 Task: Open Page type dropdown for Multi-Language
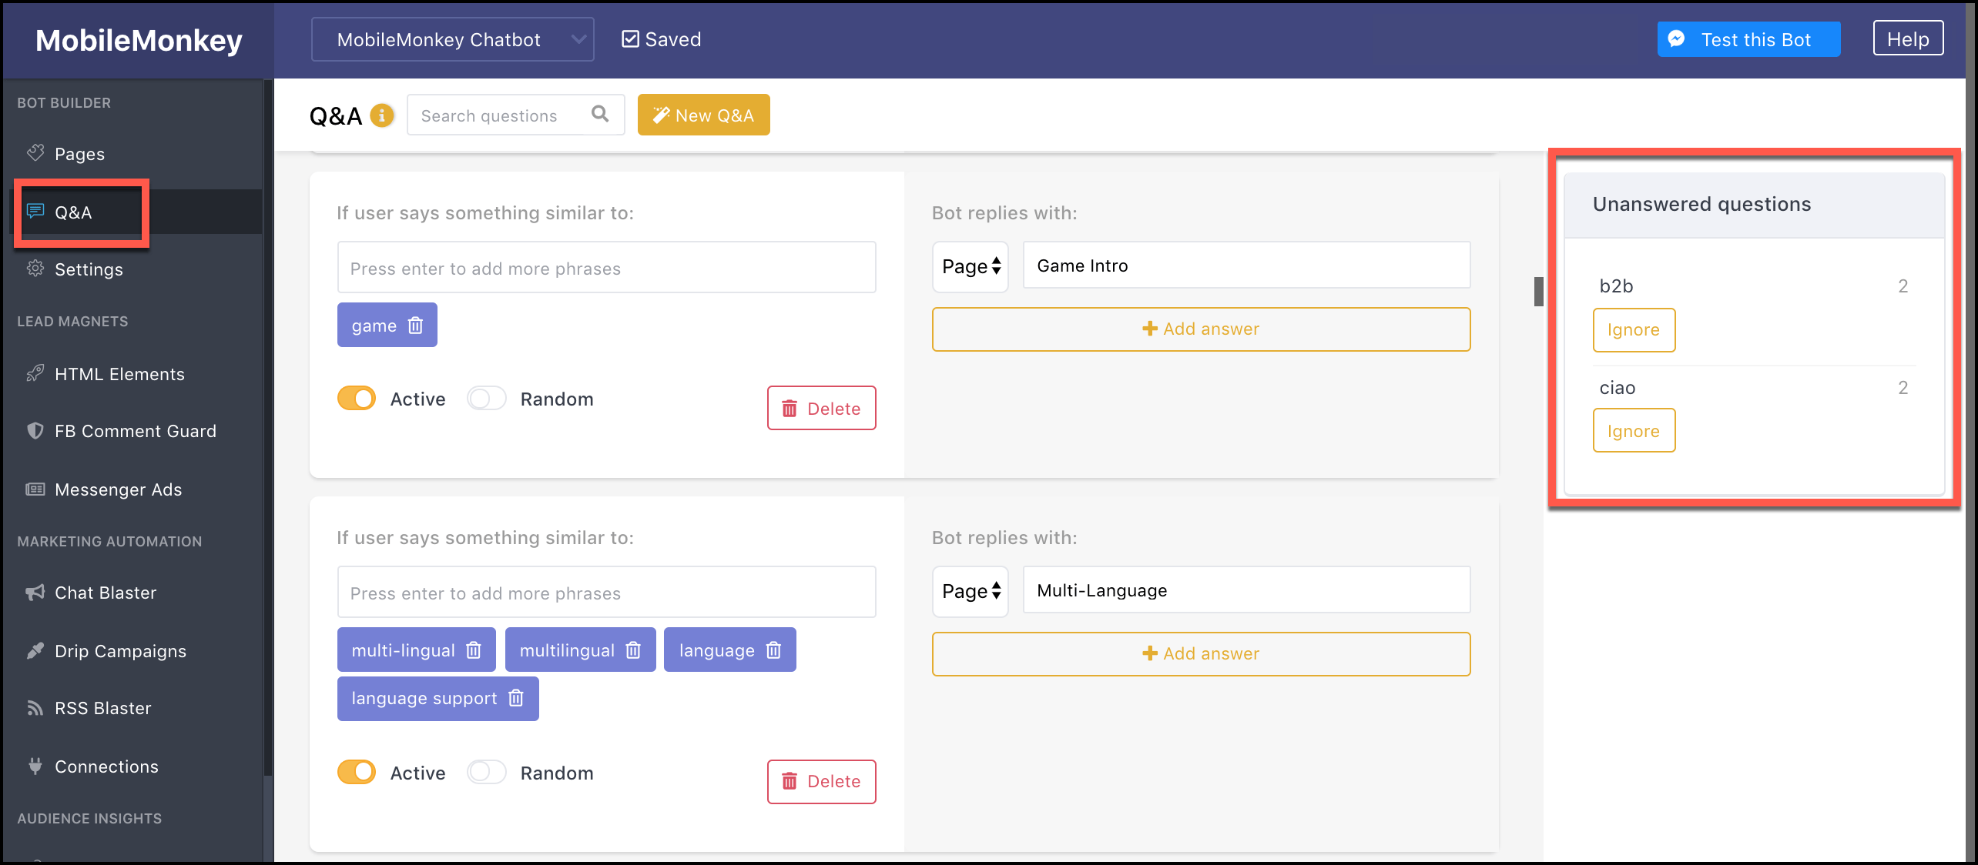tap(971, 591)
